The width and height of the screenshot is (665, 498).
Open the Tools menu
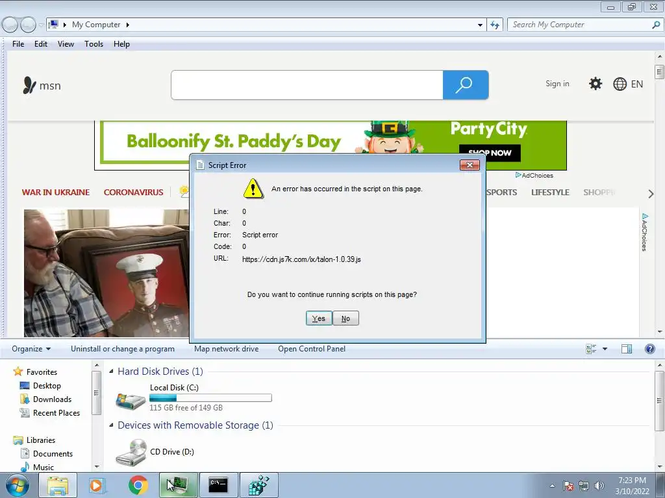tap(94, 44)
